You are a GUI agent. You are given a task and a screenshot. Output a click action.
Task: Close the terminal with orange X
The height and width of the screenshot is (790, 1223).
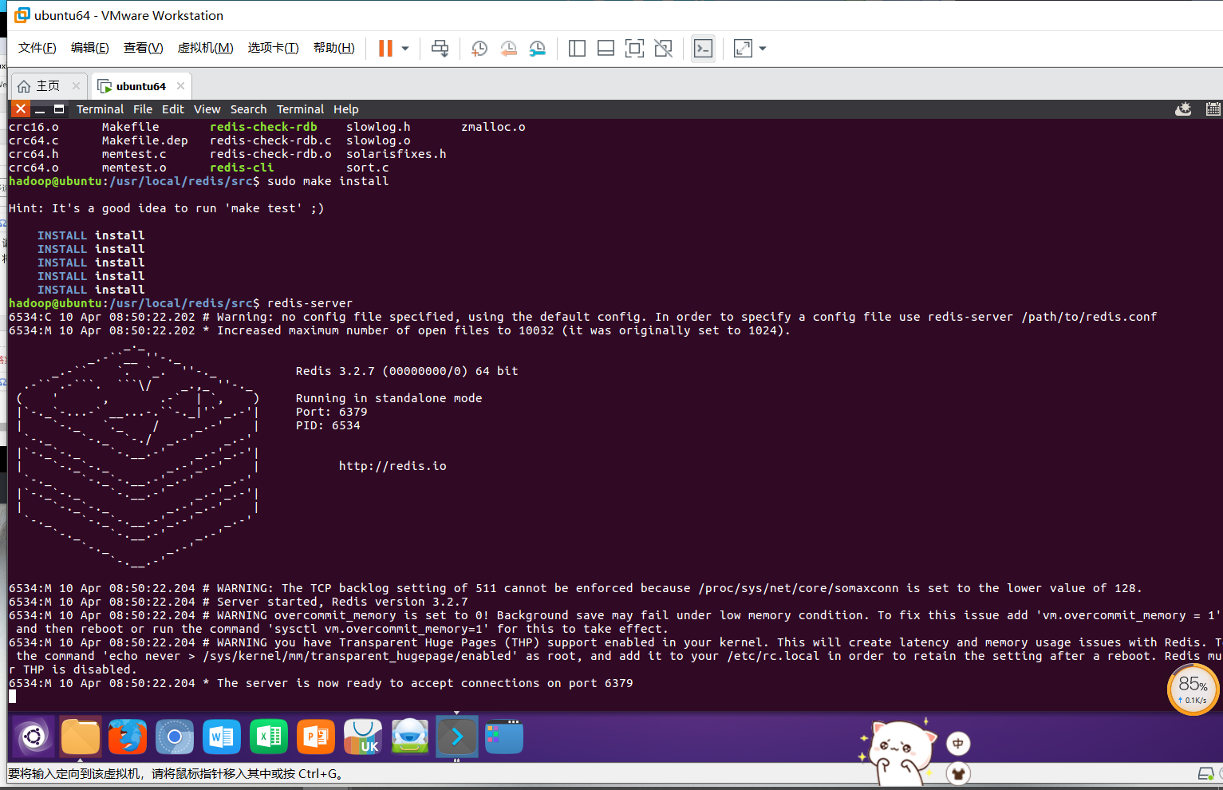[21, 109]
